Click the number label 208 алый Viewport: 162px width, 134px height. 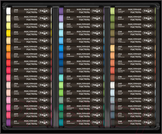(x=16, y=70)
